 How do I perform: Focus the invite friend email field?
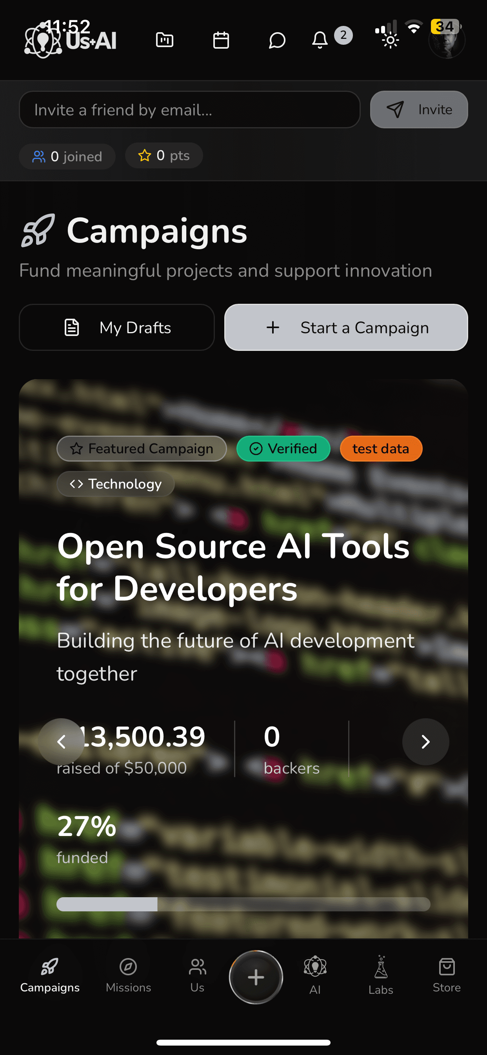click(189, 110)
